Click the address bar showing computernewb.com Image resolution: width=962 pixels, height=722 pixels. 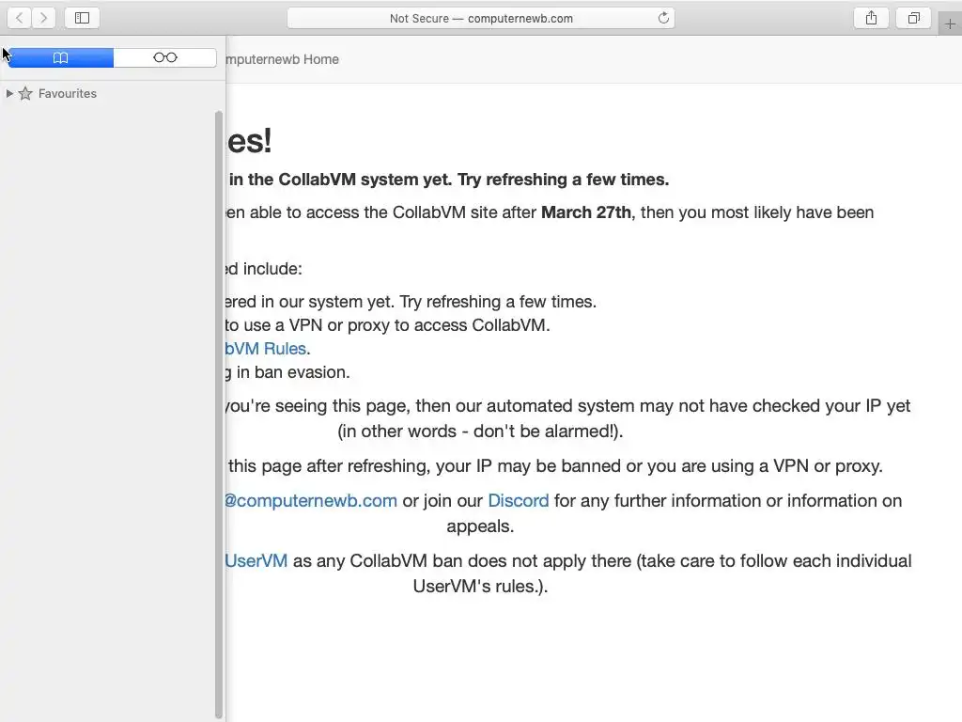point(481,19)
